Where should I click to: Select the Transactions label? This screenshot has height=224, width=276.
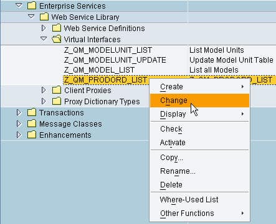point(62,113)
